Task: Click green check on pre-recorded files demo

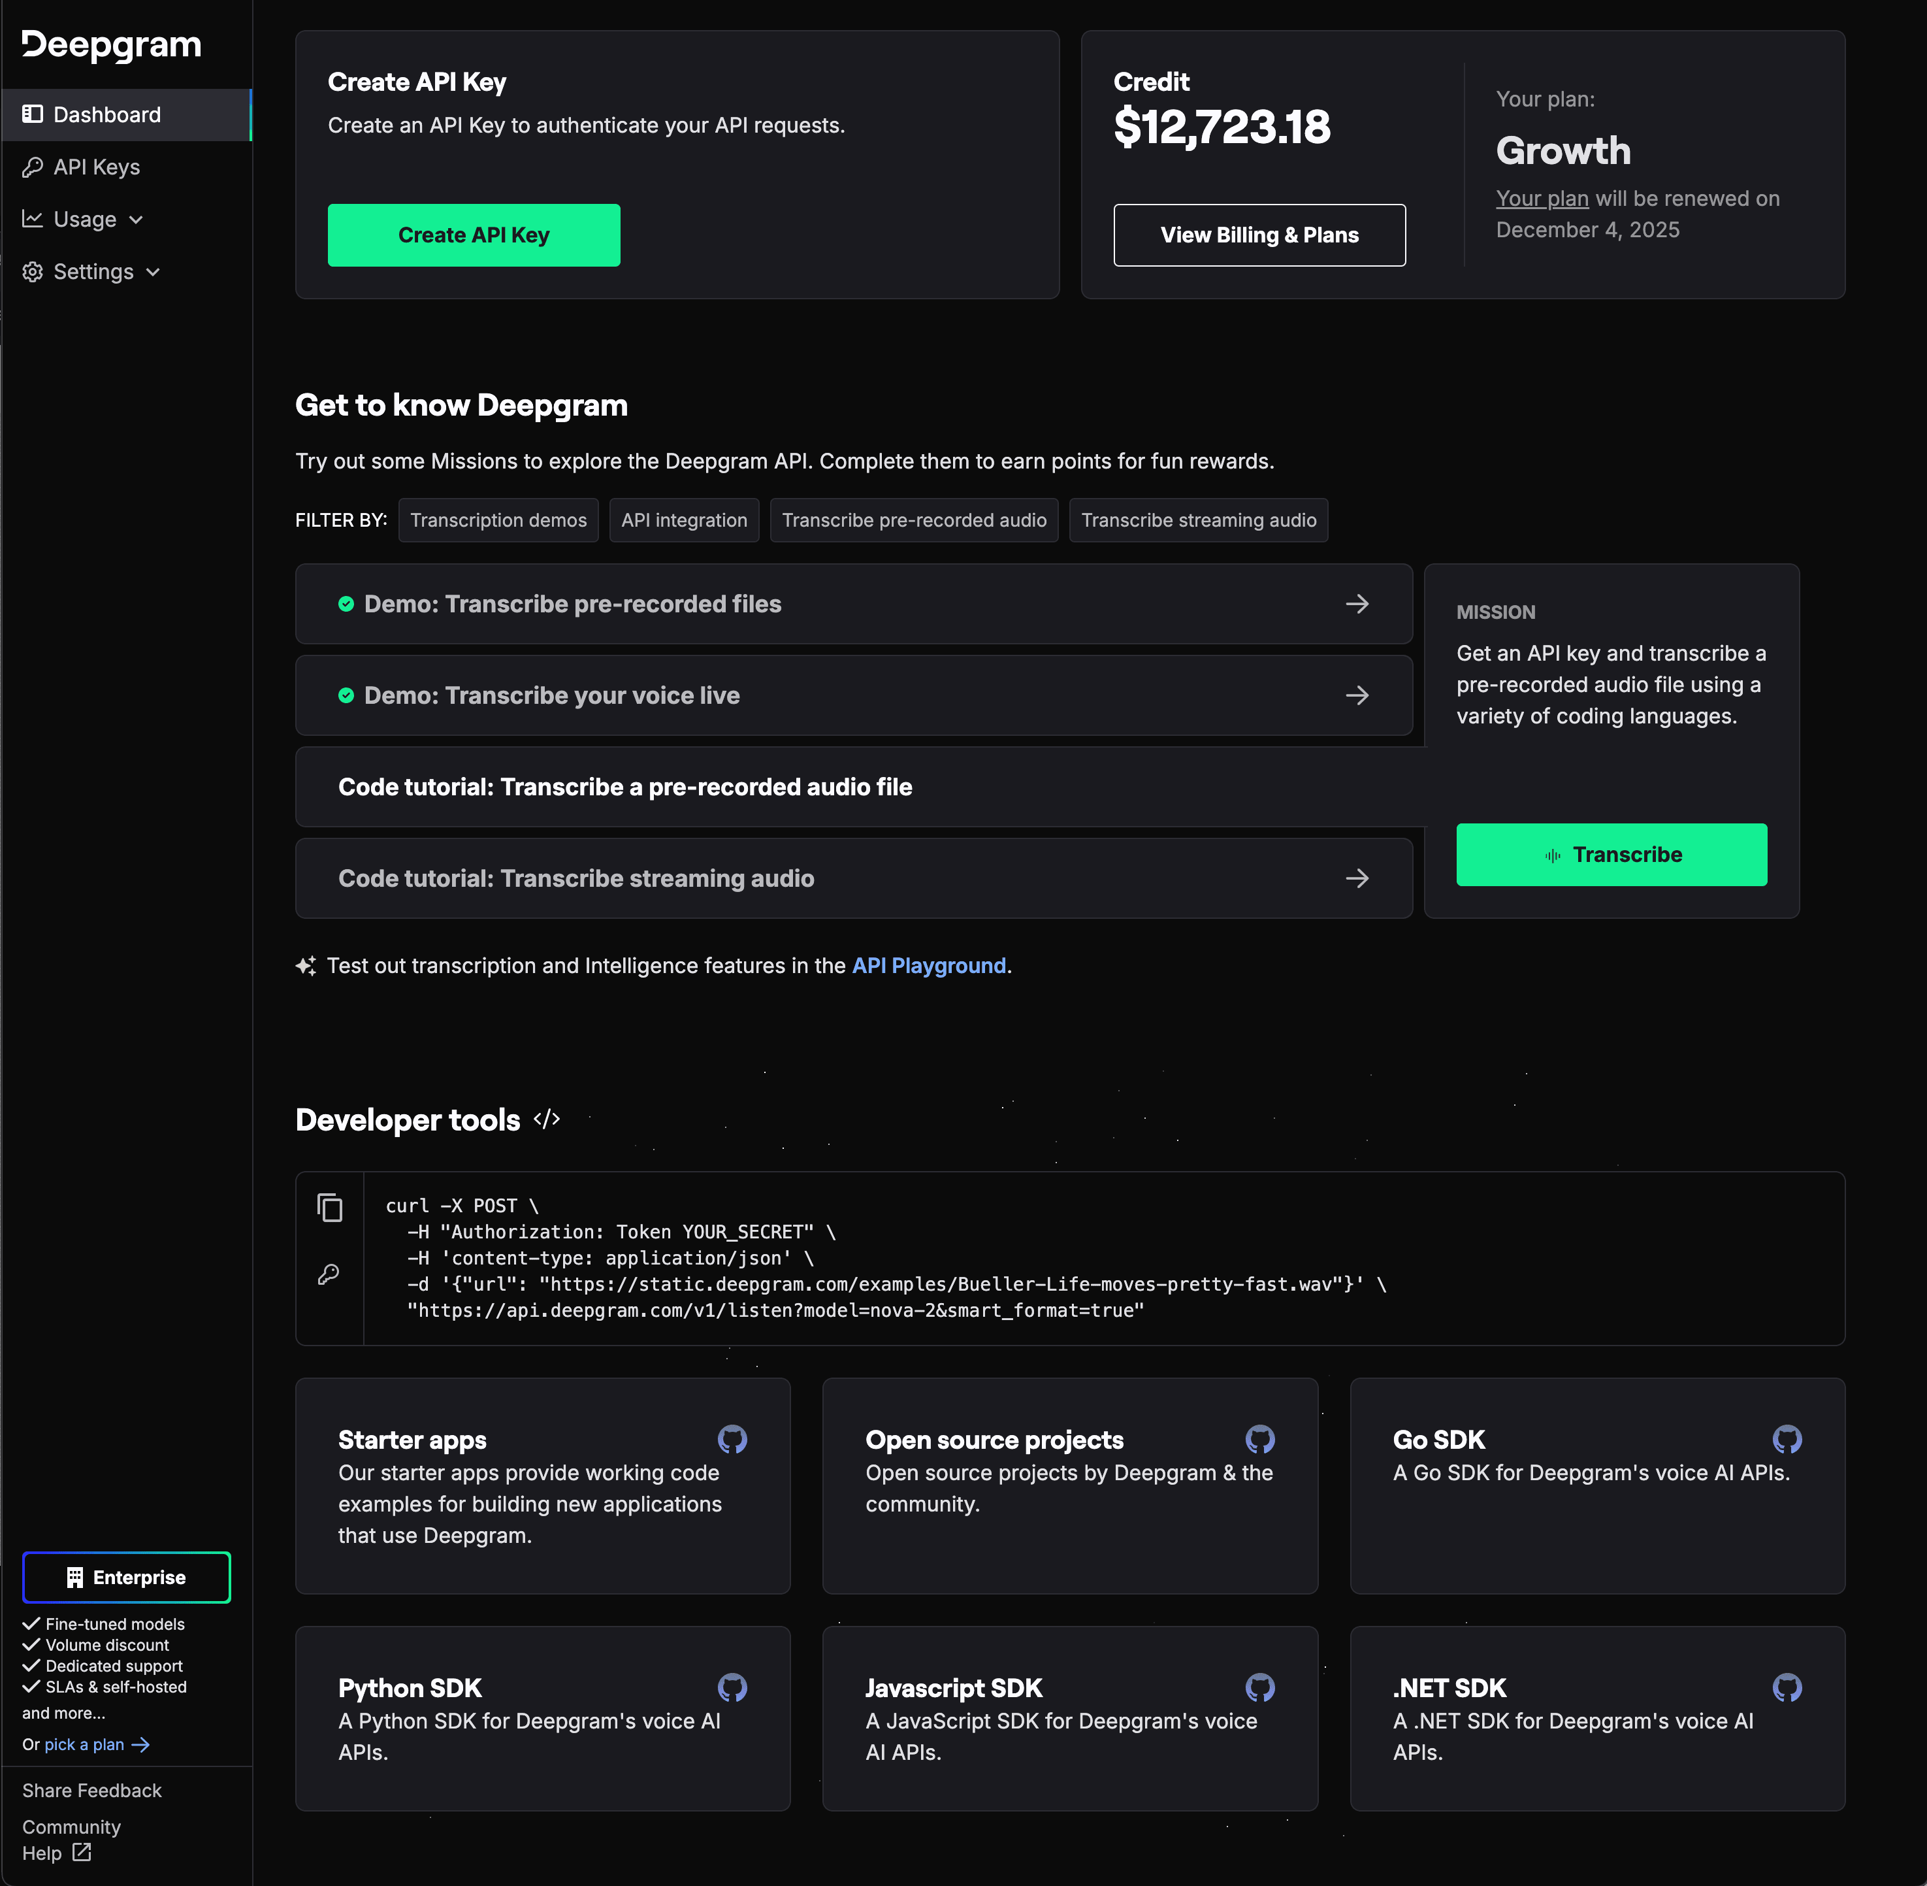Action: [x=346, y=604]
